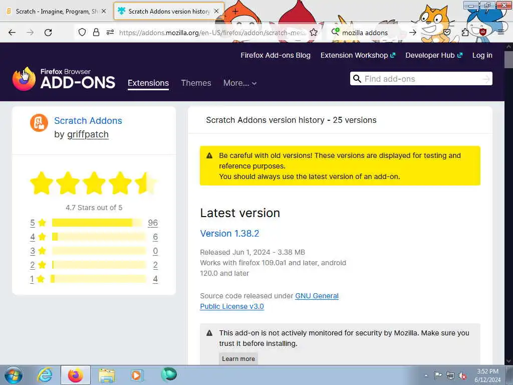Open Windows Start menu orb
The image size is (513, 385).
point(14,375)
